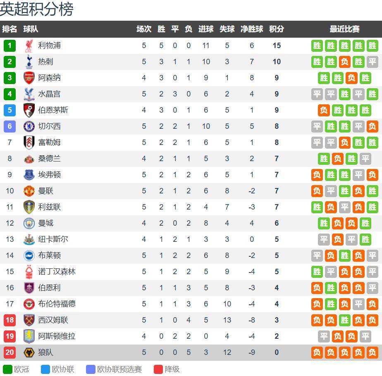Open the 纽卡斯尔 team name link

pyautogui.click(x=53, y=239)
